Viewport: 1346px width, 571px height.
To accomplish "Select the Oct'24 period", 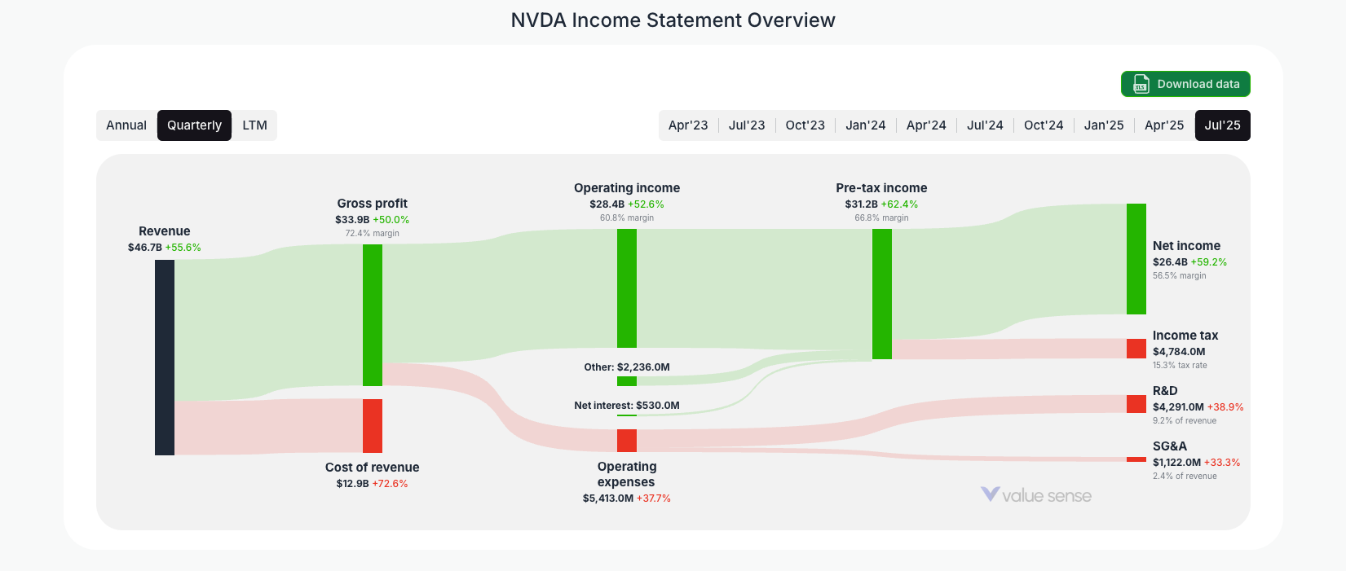I will [1044, 125].
